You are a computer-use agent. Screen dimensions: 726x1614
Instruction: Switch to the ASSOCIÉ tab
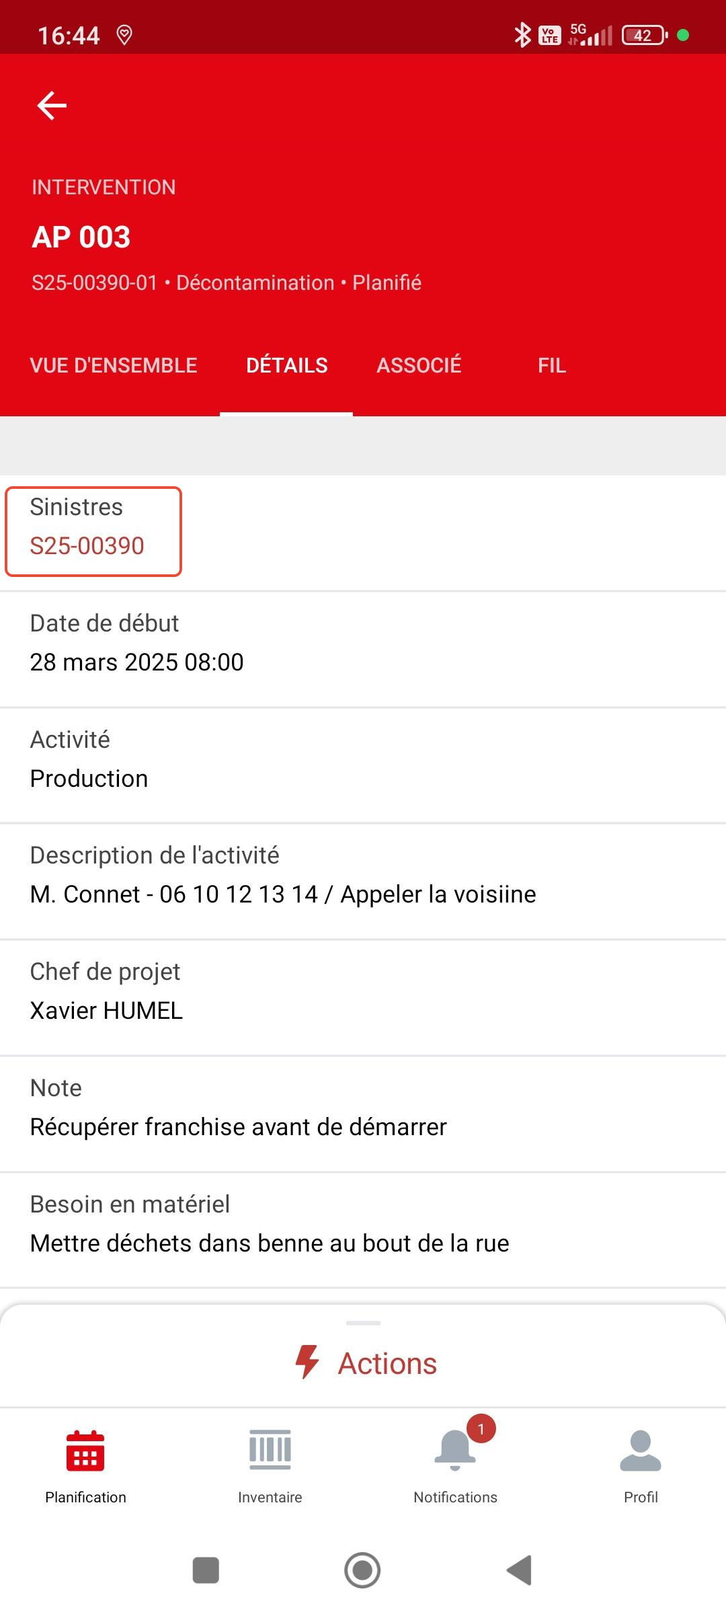tap(419, 365)
